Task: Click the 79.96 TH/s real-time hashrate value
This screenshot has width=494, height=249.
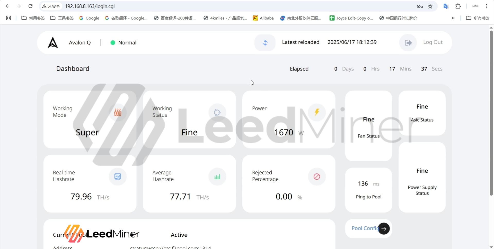Action: point(90,197)
